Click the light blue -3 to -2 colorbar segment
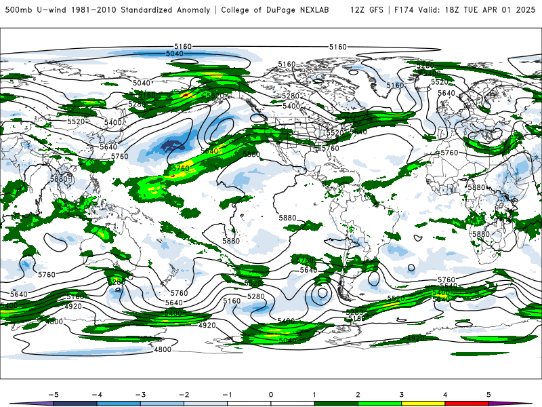542x407 pixels. pyautogui.click(x=162, y=404)
